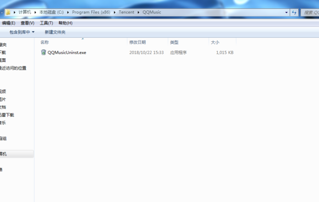This screenshot has height=202, width=319.
Task: Navigate to Program Files (x86) breadcrumb
Action: pyautogui.click(x=91, y=12)
